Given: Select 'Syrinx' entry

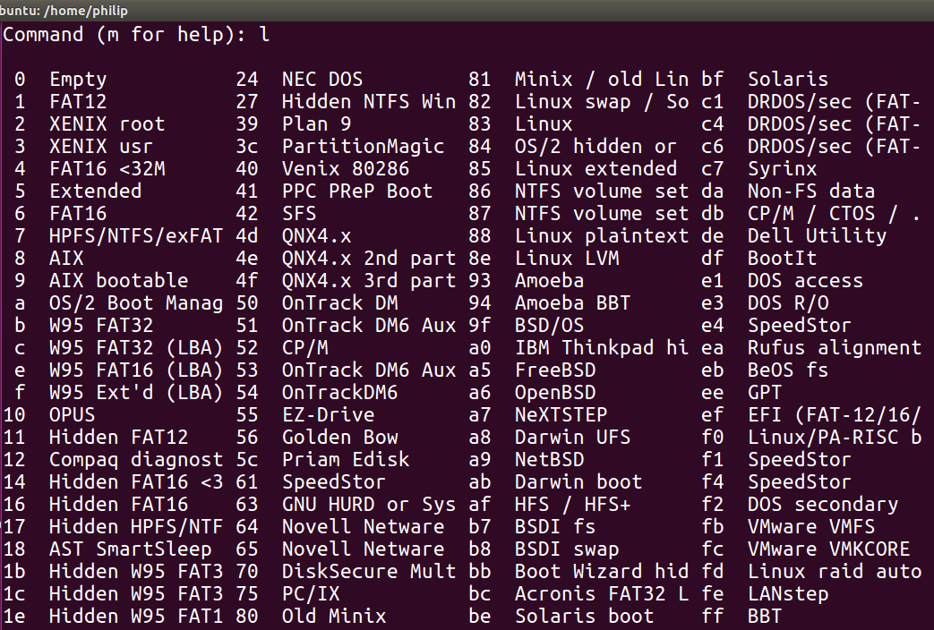Looking at the screenshot, I should [782, 169].
